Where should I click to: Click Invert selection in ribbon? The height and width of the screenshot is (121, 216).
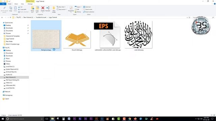pyautogui.click(x=89, y=12)
